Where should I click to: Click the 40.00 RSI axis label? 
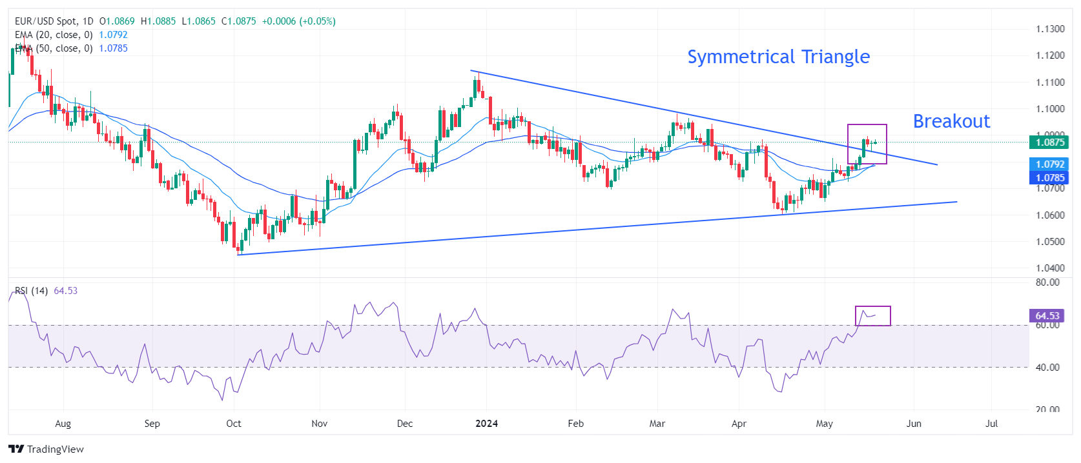pyautogui.click(x=1047, y=368)
